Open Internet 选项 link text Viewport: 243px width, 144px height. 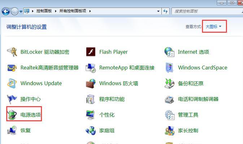[194, 52]
